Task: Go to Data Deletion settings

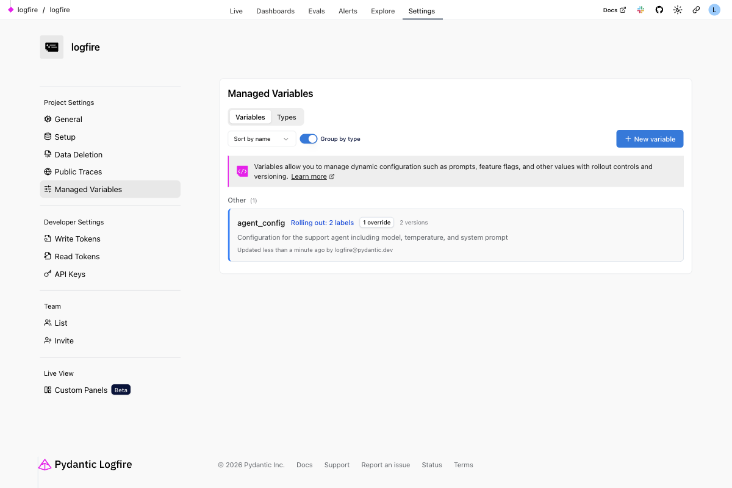Action: point(78,155)
